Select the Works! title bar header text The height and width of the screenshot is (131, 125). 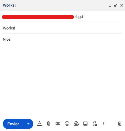point(9,5)
